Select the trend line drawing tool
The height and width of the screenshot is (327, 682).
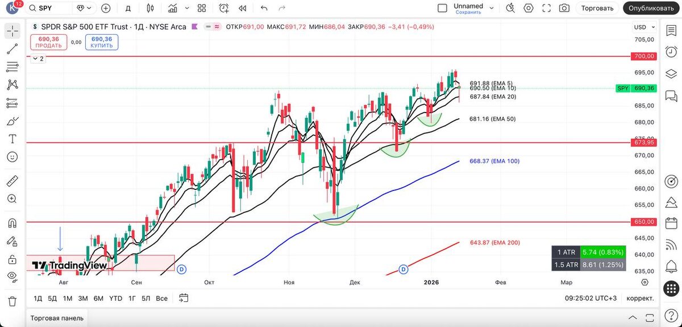[13, 49]
